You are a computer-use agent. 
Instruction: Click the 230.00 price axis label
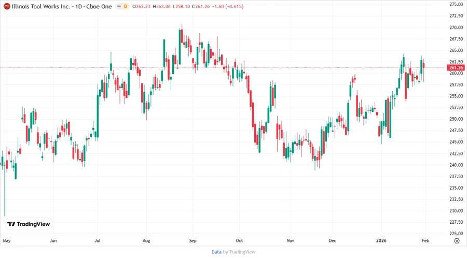(x=456, y=211)
